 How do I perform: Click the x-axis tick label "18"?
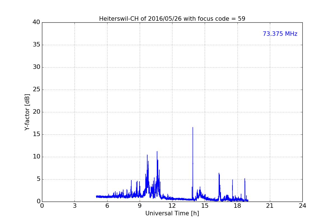237,206
